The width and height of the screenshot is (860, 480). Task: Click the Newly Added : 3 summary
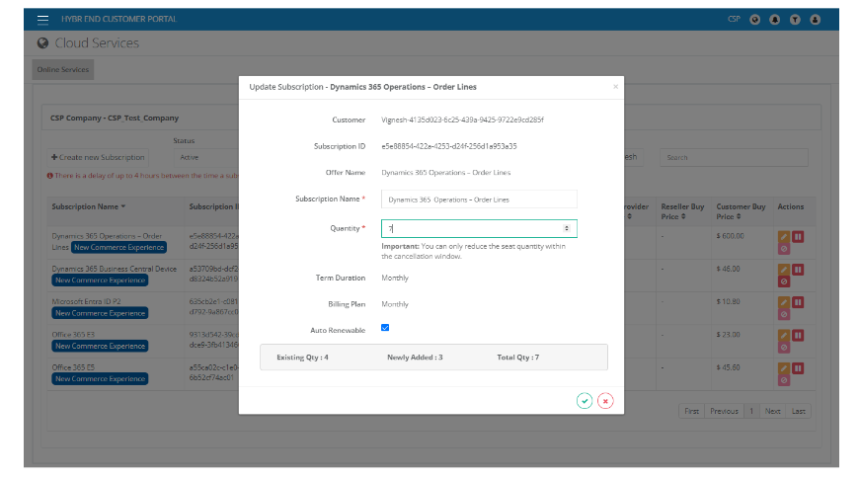415,358
